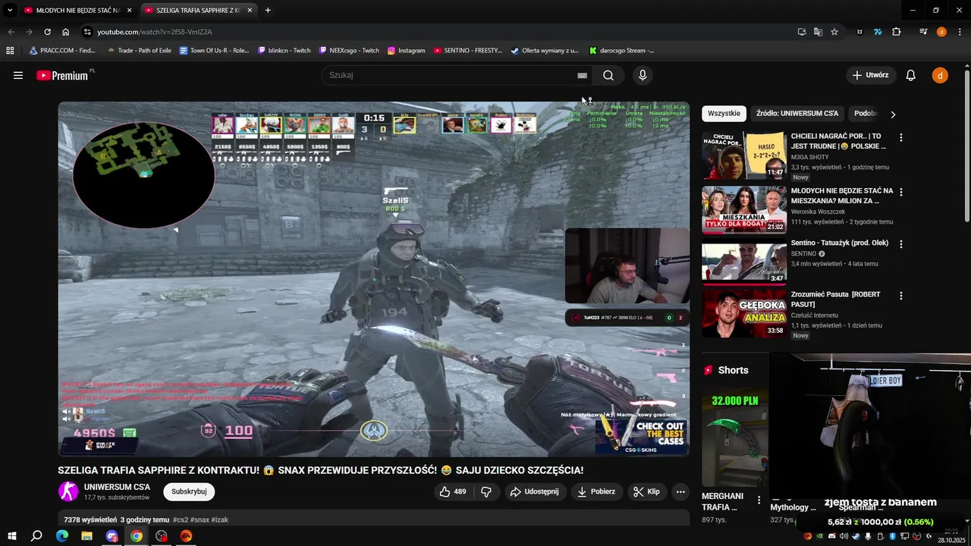Go to browser home page

pos(65,32)
